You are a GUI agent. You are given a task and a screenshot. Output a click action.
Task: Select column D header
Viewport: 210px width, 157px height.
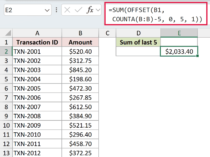pos(138,33)
